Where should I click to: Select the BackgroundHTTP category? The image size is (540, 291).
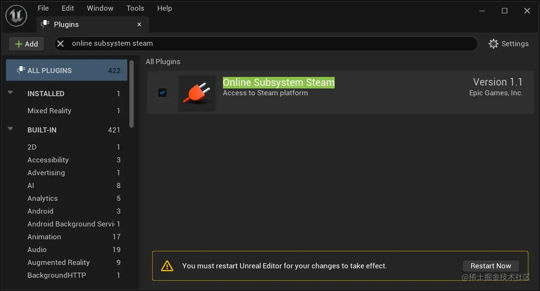67,275
